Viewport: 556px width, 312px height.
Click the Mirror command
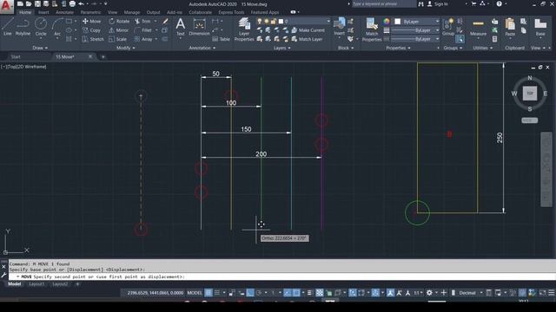coord(118,30)
